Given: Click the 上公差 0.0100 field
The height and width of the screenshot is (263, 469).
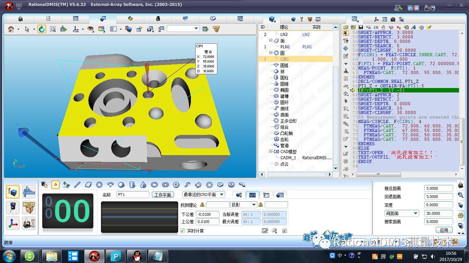Looking at the screenshot, I should (x=207, y=222).
